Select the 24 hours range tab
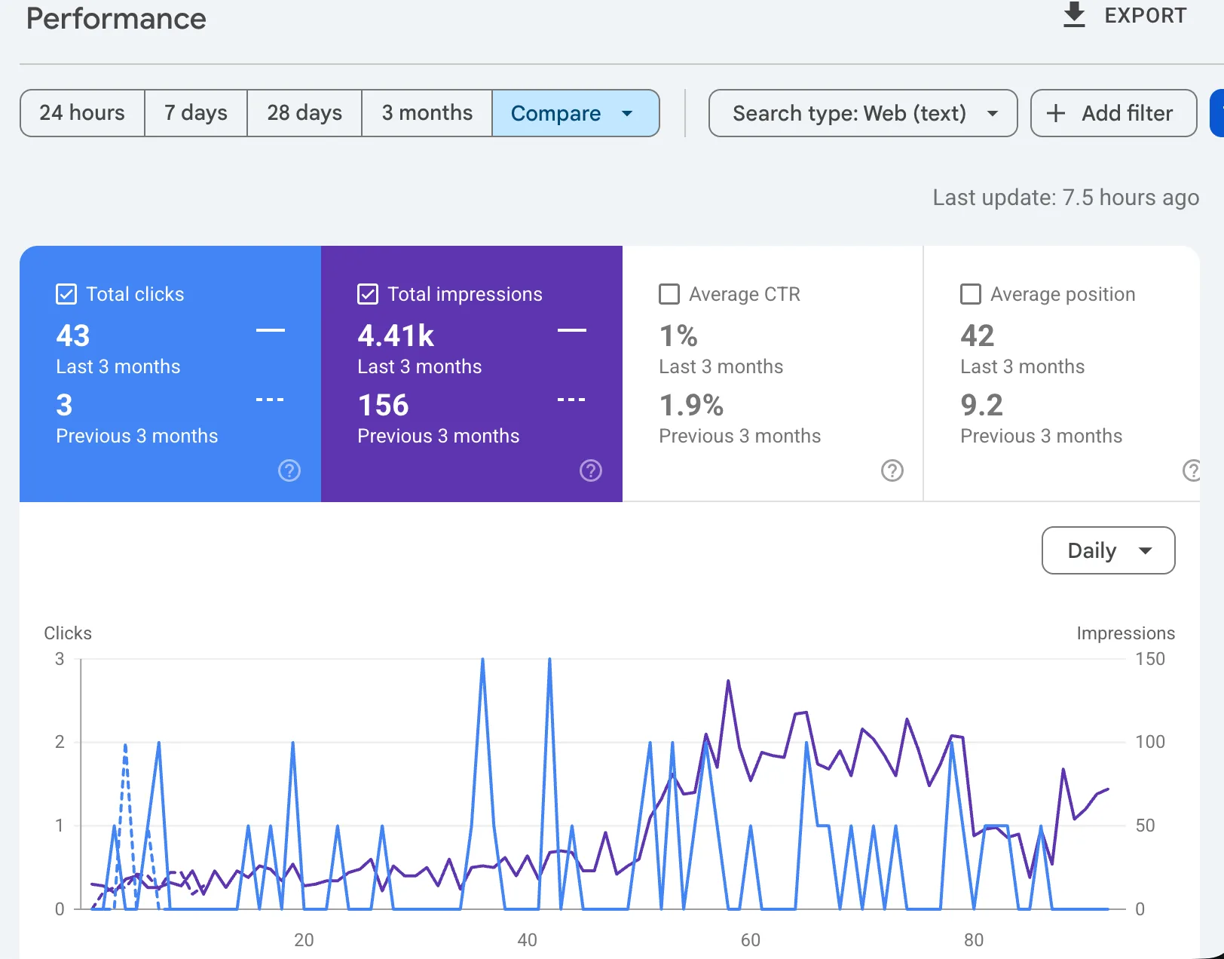The image size is (1224, 959). click(x=82, y=113)
